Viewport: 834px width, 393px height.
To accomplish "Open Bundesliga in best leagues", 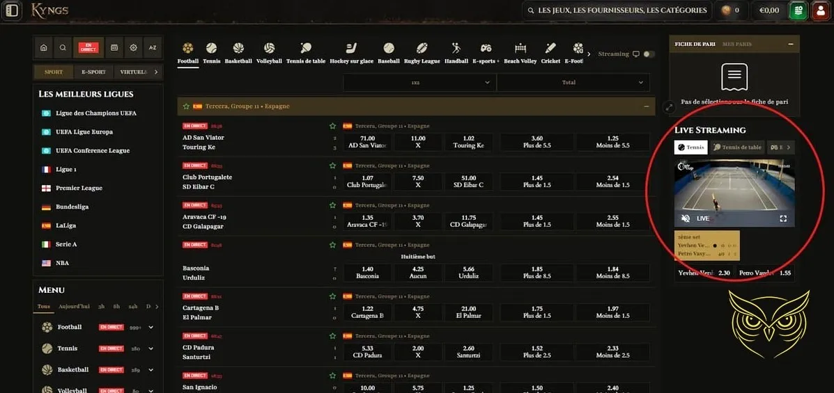I will coord(72,207).
